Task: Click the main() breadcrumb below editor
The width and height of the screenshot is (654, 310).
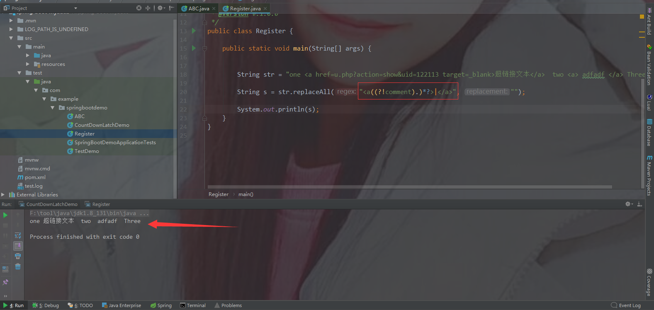Action: [246, 194]
